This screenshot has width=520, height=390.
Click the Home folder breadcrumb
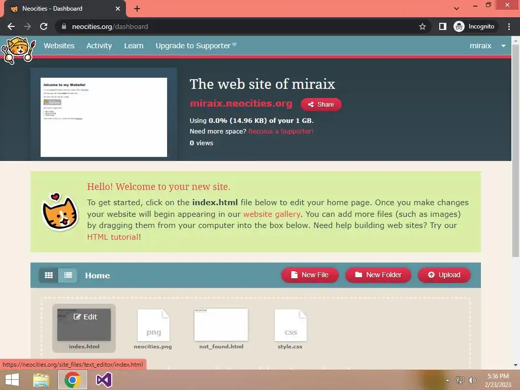(97, 276)
